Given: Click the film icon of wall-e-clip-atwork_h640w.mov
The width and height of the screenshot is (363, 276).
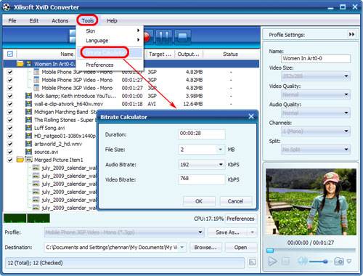Looking at the screenshot, I should click(x=28, y=104).
